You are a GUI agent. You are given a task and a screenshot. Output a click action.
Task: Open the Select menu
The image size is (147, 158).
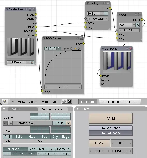(x=33, y=102)
